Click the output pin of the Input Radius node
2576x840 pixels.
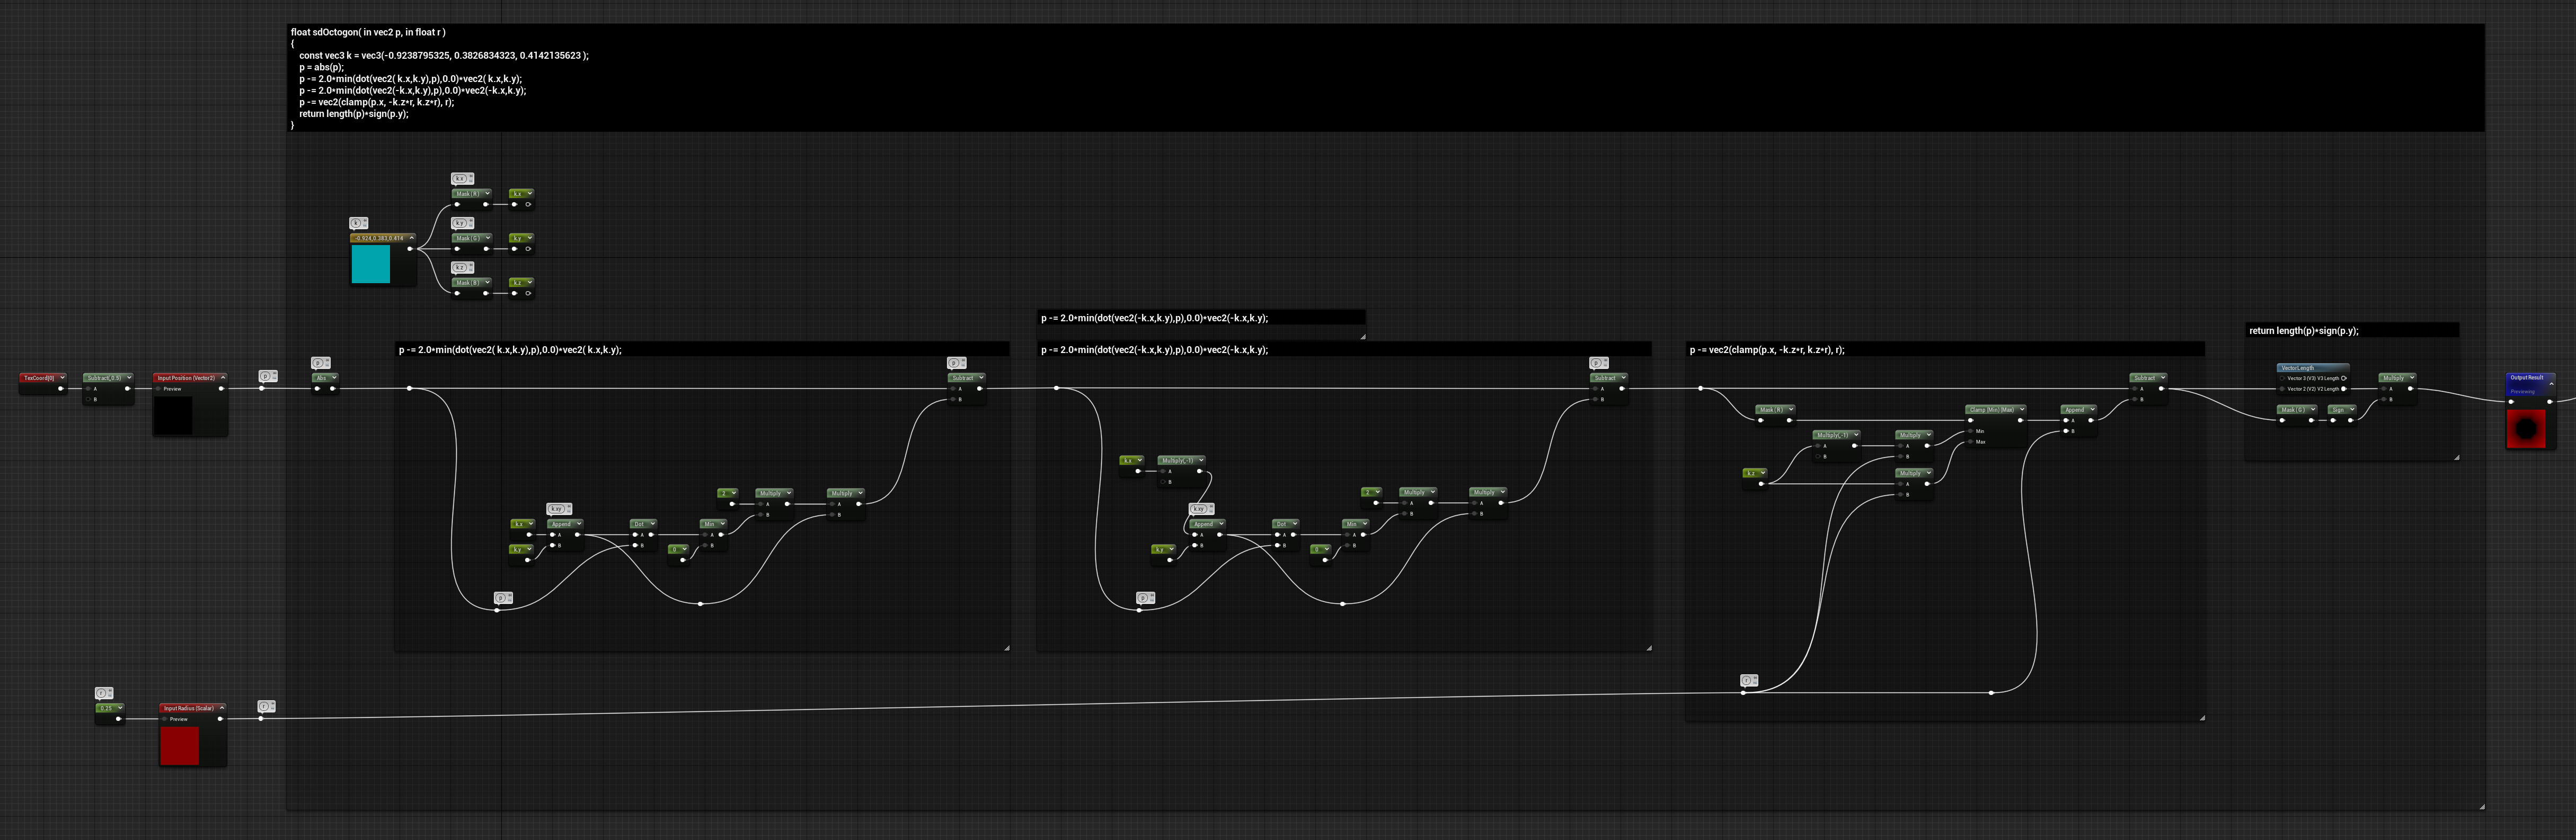[221, 718]
